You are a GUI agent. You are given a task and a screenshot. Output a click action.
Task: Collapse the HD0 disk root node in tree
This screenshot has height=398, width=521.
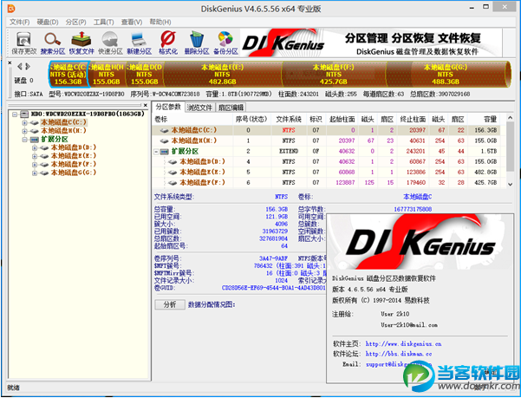click(15, 114)
